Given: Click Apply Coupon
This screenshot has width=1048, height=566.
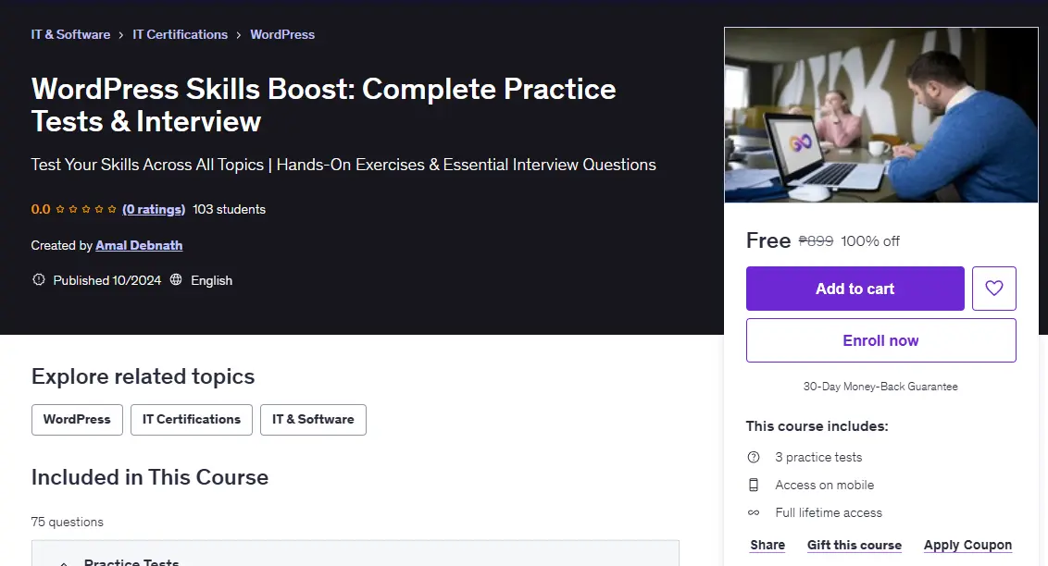Looking at the screenshot, I should pos(967,546).
